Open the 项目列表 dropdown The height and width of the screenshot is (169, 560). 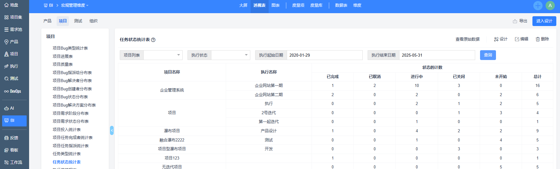click(x=163, y=55)
